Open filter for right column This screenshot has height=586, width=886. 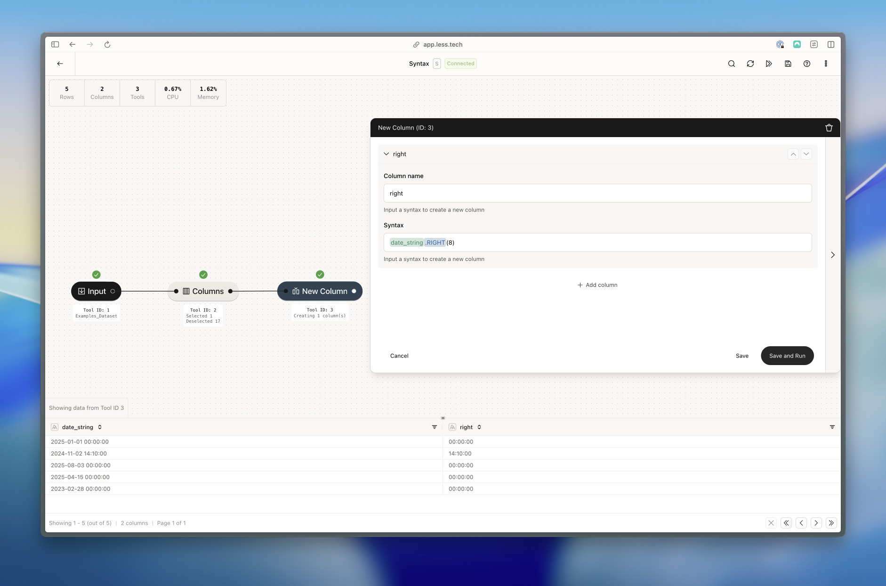pos(832,427)
